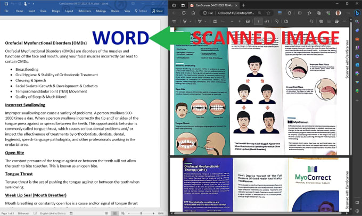Image resolution: width=362 pixels, height=216 pixels.
Task: Open Favorites list icon in Edge toolbar
Action: 309,13
